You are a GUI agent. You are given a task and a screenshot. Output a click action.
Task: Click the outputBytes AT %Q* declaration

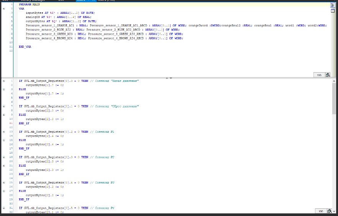(61, 21)
